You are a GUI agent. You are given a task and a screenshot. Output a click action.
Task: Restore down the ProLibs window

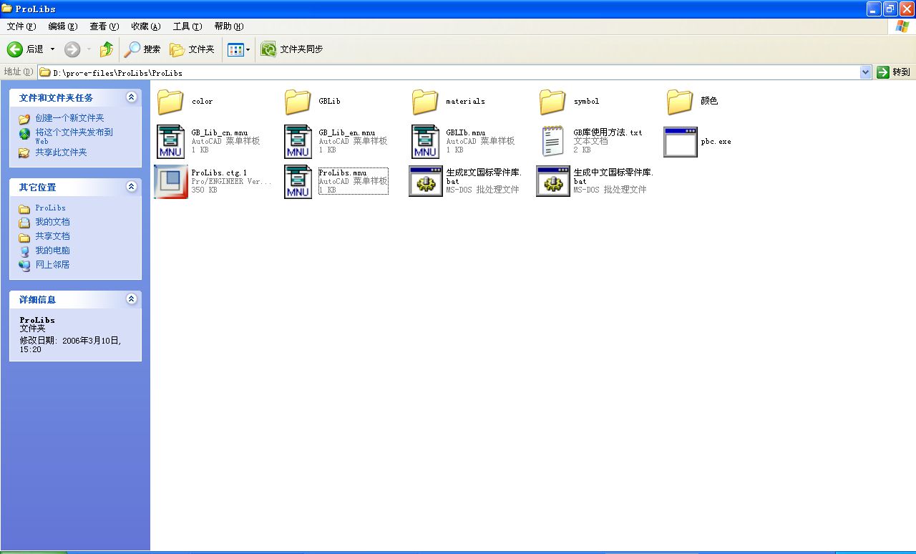(x=890, y=9)
